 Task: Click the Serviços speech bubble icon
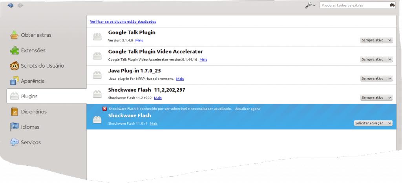point(15,142)
